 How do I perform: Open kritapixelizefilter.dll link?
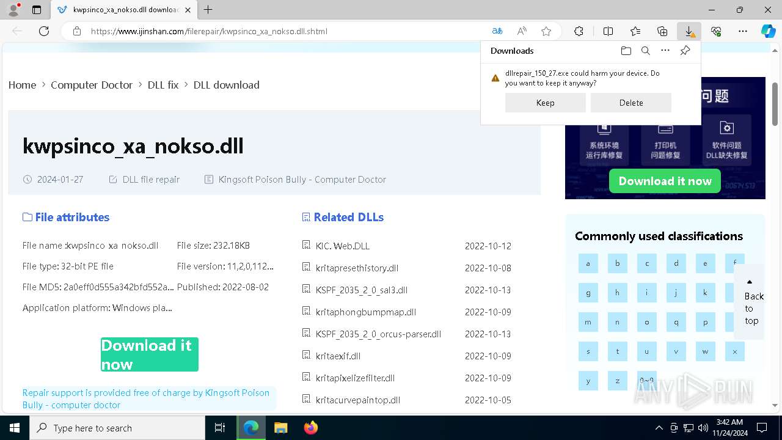pyautogui.click(x=355, y=378)
